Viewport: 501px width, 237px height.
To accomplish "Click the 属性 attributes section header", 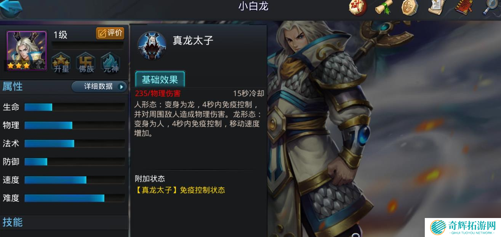I will (x=13, y=87).
